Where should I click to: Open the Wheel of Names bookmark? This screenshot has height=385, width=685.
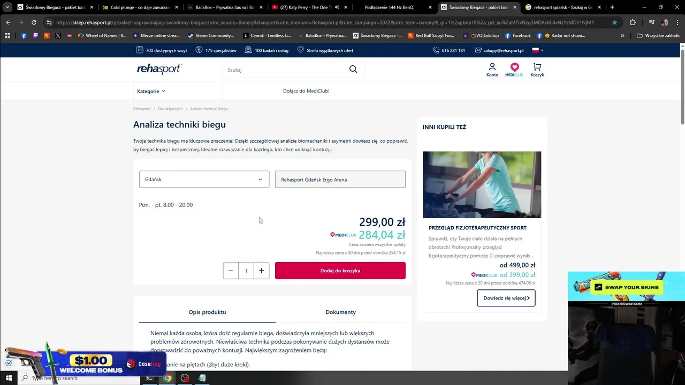click(x=102, y=35)
